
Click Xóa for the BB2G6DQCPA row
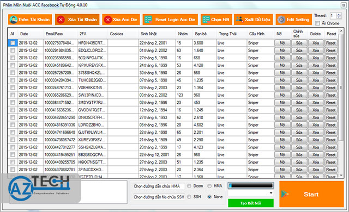tap(316, 154)
